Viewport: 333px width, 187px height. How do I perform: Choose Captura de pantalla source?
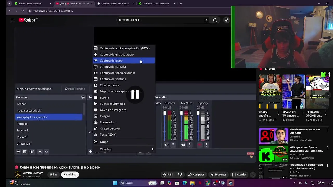click(x=124, y=67)
